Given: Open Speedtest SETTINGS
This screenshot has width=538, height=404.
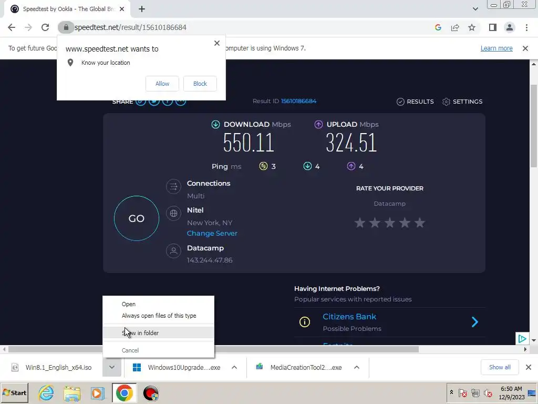Looking at the screenshot, I should 462,102.
